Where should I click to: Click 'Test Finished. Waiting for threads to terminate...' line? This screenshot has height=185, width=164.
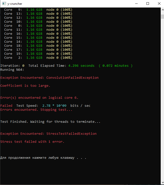(50, 122)
